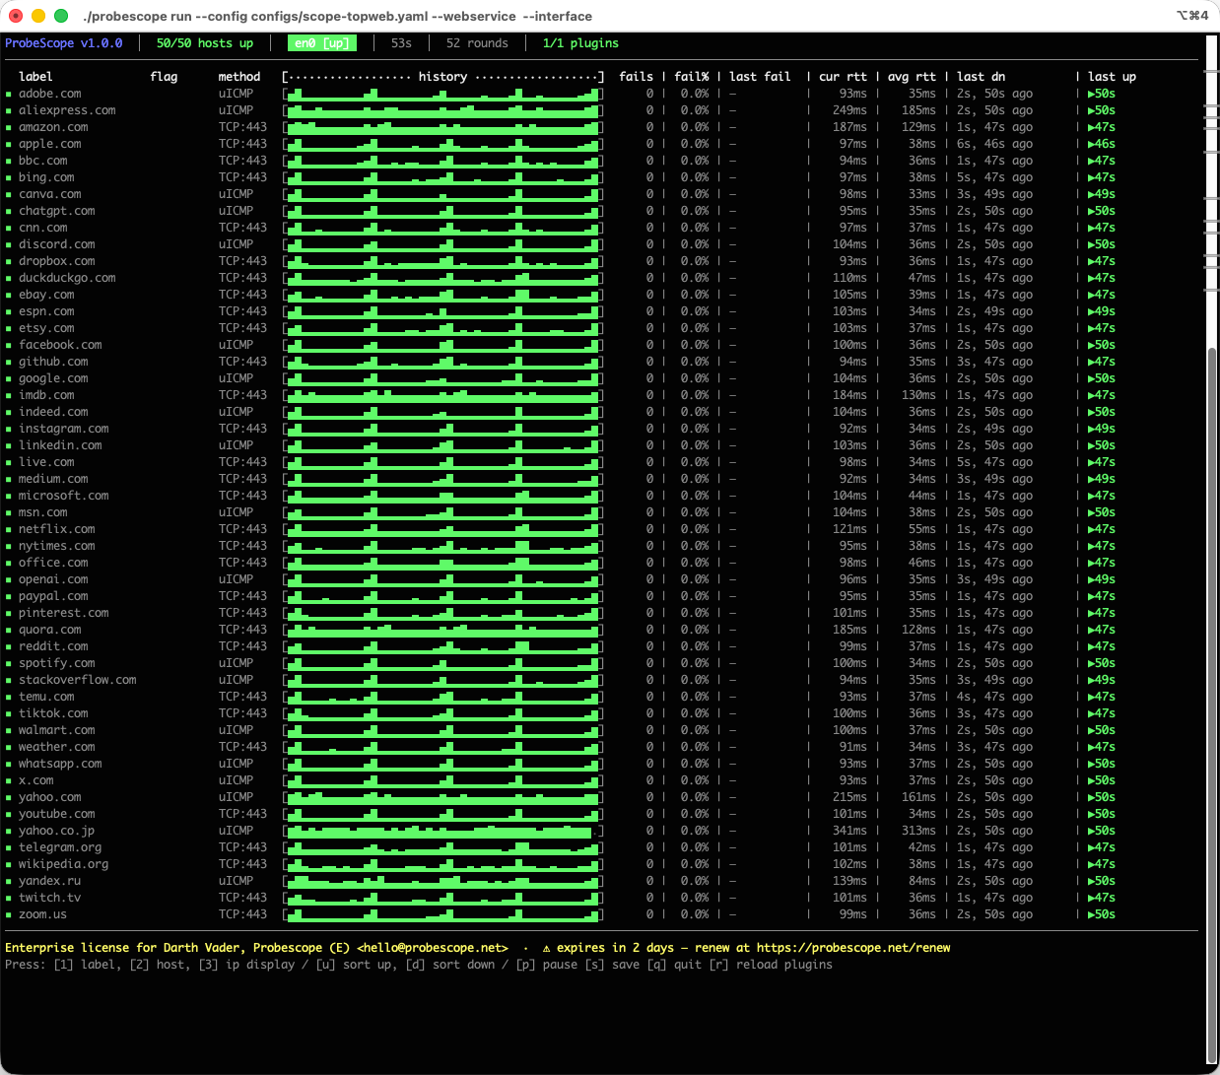This screenshot has height=1075, width=1220.
Task: Click the TCP:443 method cell for microsoft.com
Action: tap(242, 496)
